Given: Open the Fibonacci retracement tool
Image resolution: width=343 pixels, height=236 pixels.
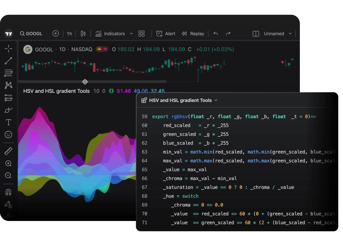Looking at the screenshot, I should tap(8, 73).
